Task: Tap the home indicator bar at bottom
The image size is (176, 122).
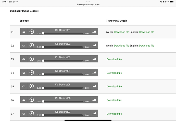Action: click(88, 120)
